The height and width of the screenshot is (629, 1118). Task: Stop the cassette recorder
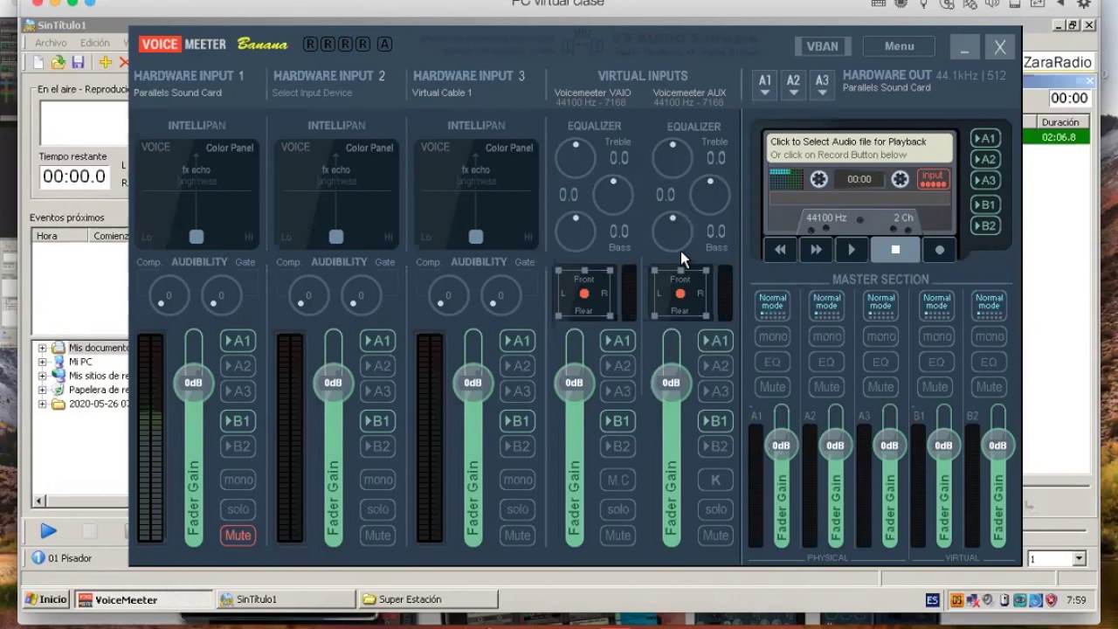coord(895,250)
